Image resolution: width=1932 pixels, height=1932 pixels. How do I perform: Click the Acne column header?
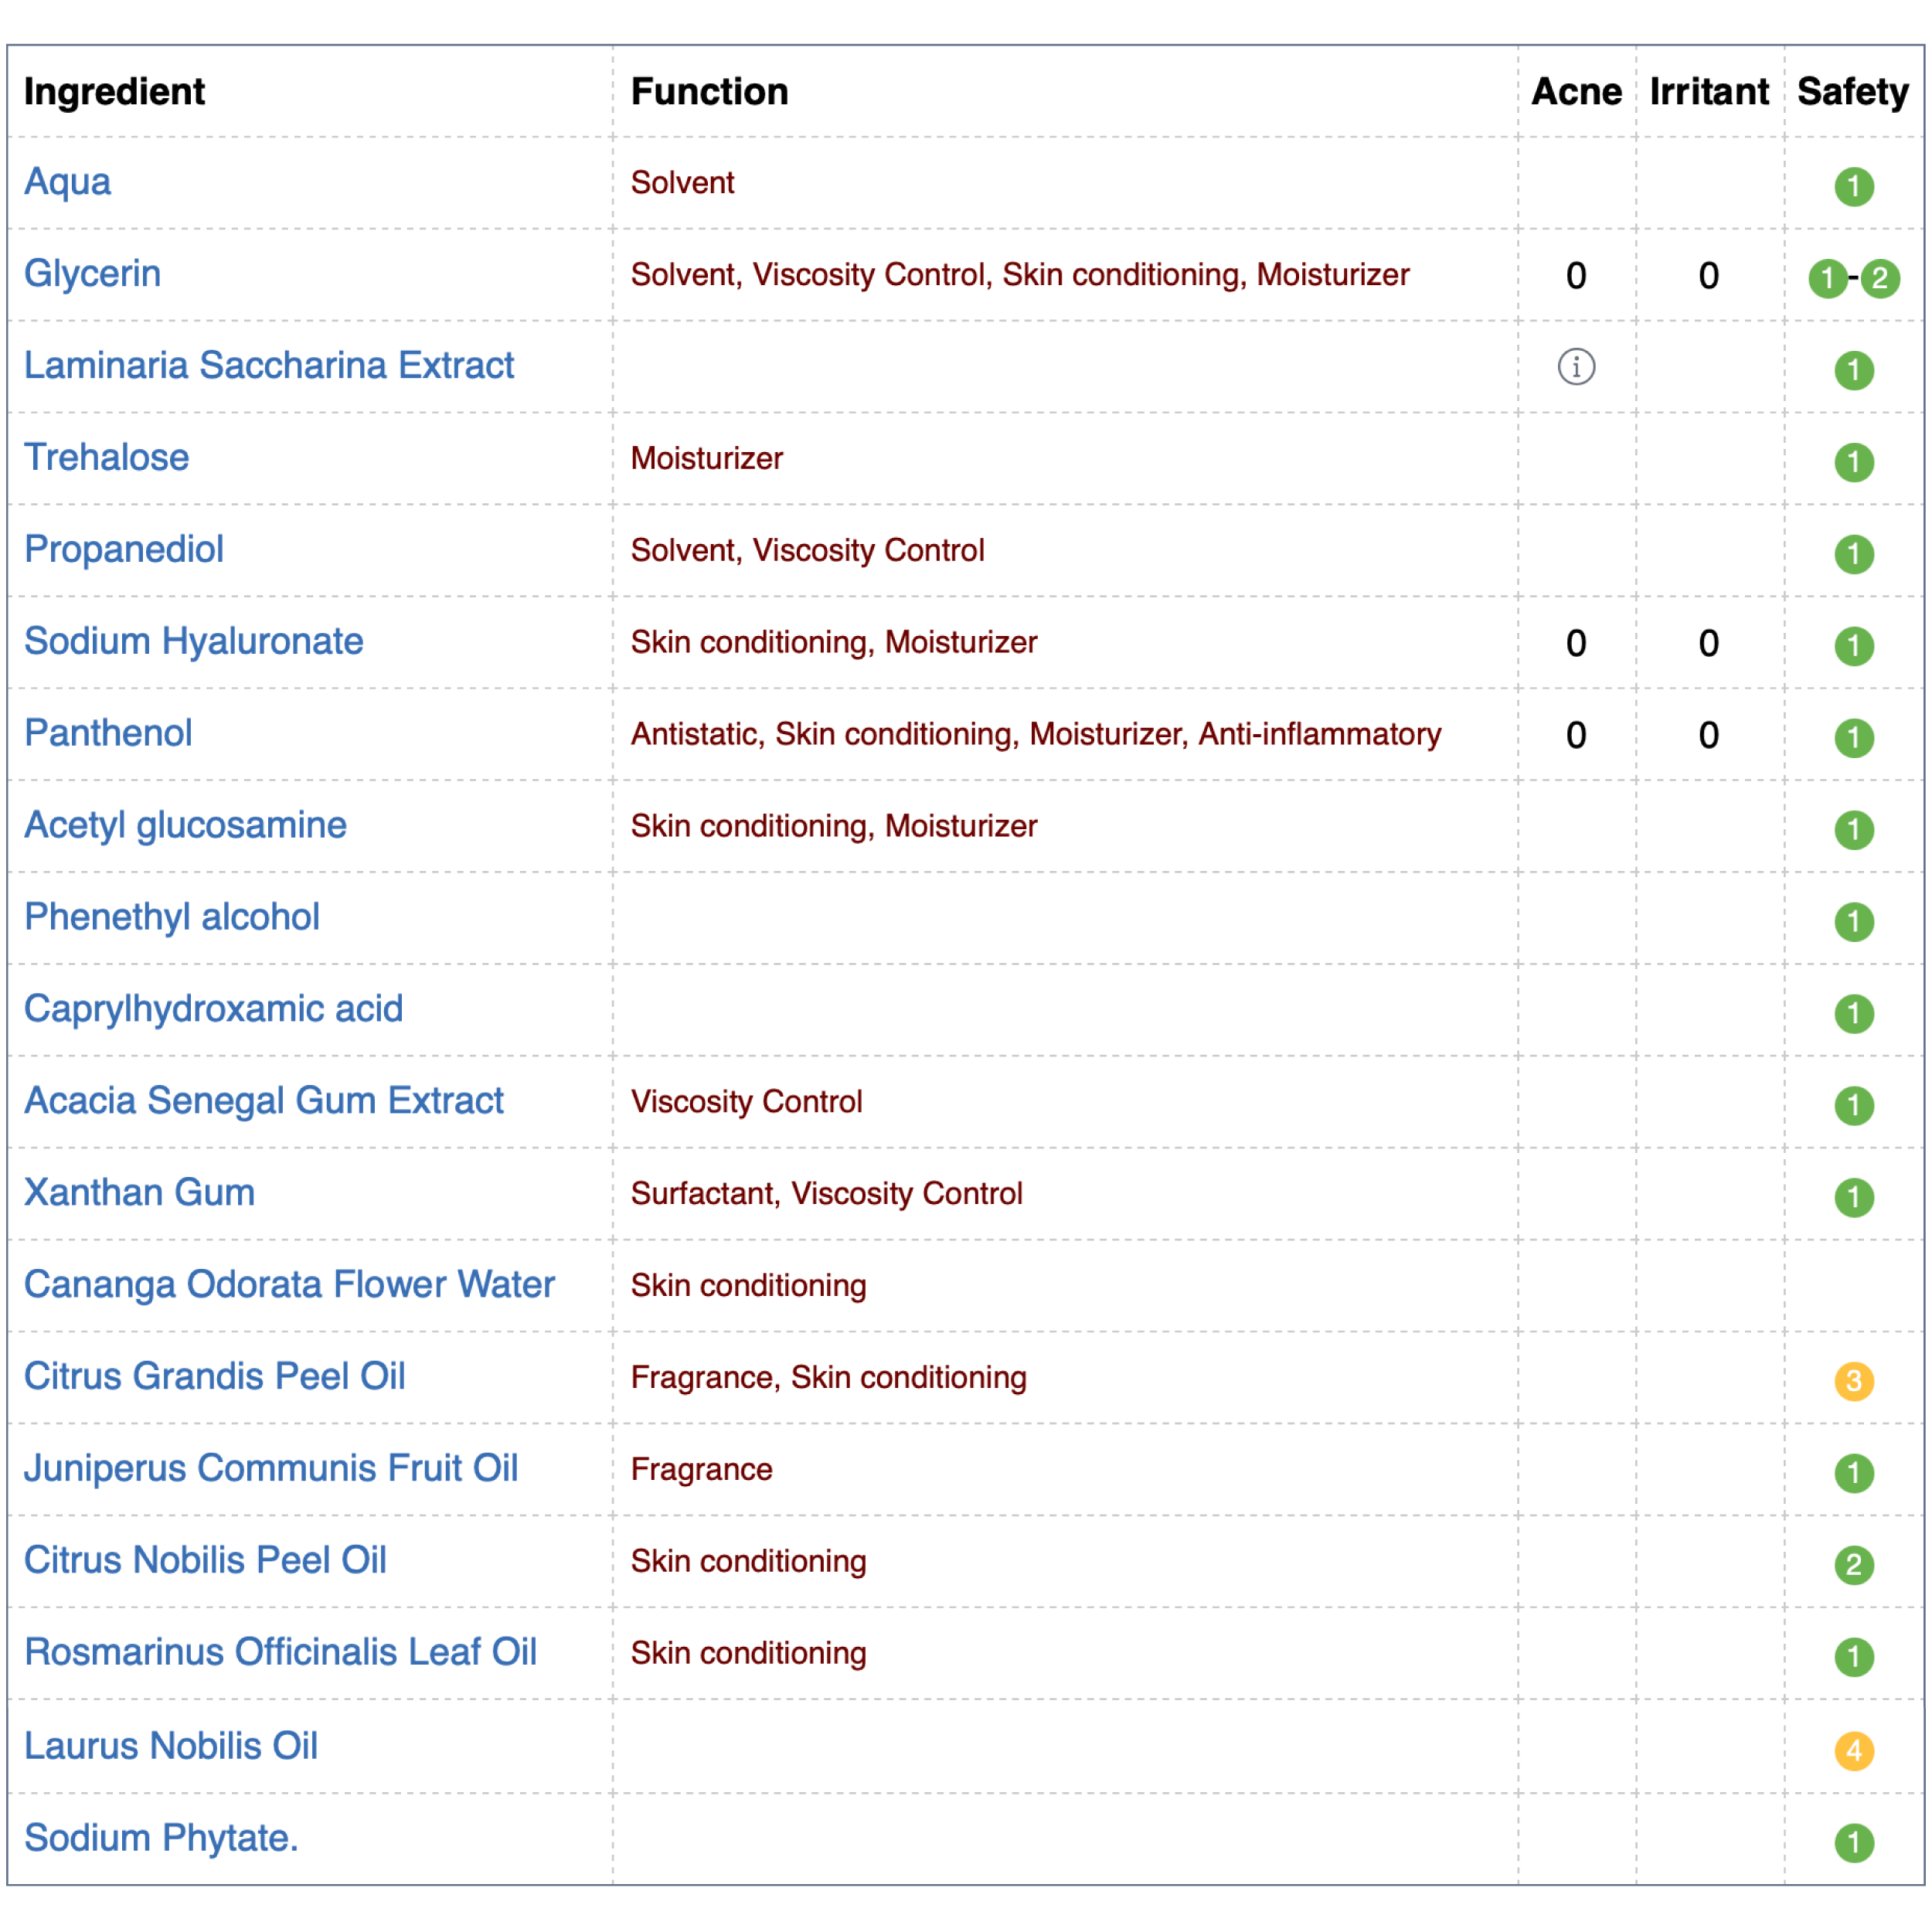[x=1576, y=91]
